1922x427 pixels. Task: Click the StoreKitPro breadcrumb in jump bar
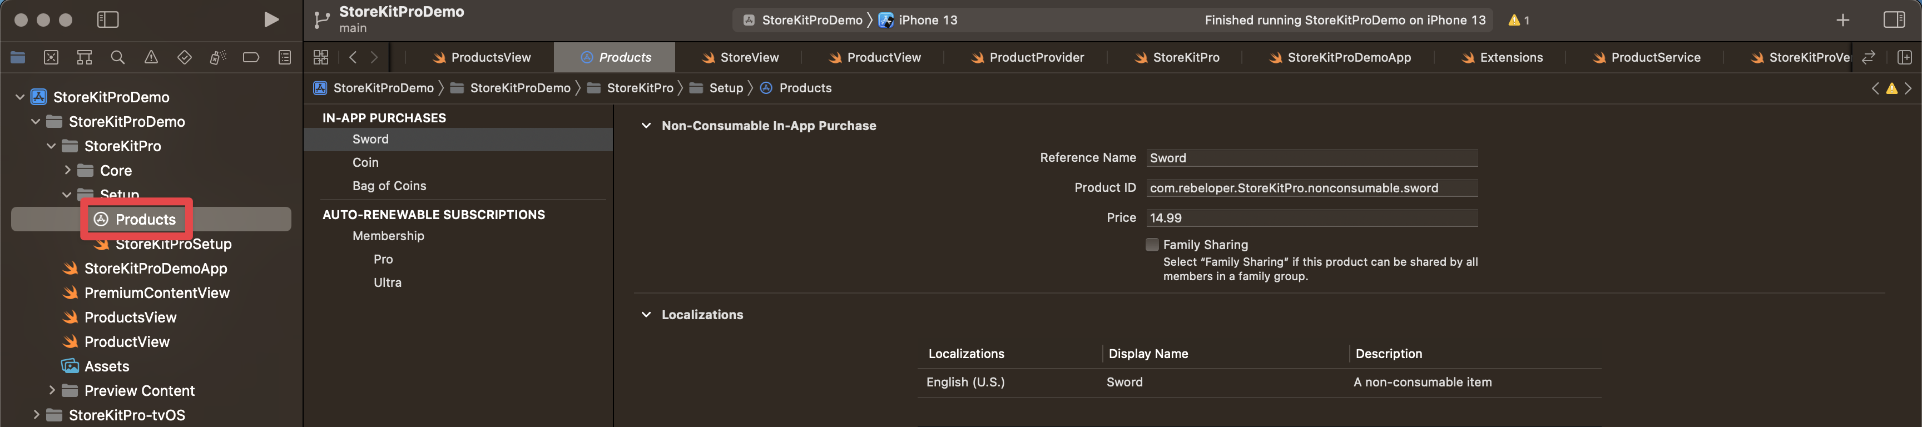[631, 88]
